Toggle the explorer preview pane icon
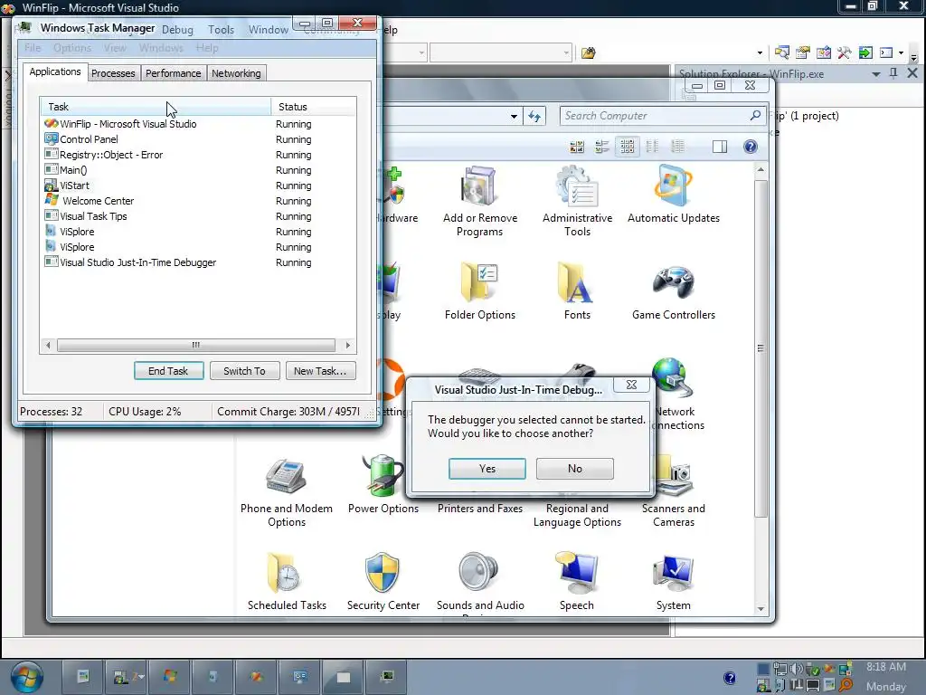 [719, 147]
